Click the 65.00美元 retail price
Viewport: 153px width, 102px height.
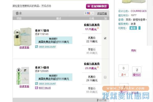pyautogui.click(x=92, y=92)
